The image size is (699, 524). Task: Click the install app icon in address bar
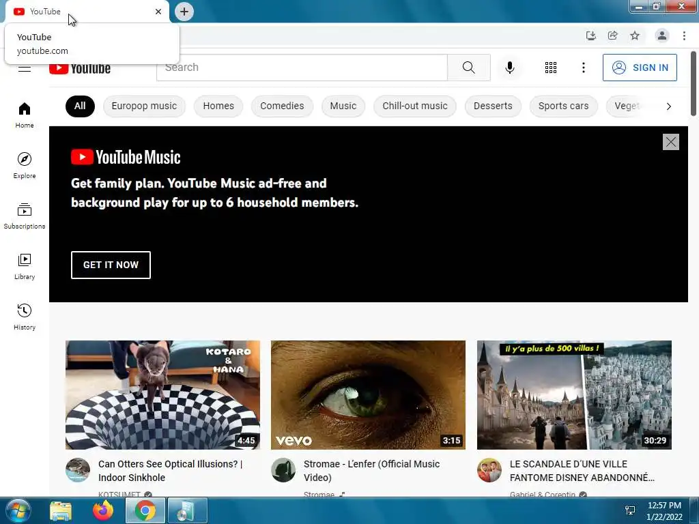pos(590,35)
